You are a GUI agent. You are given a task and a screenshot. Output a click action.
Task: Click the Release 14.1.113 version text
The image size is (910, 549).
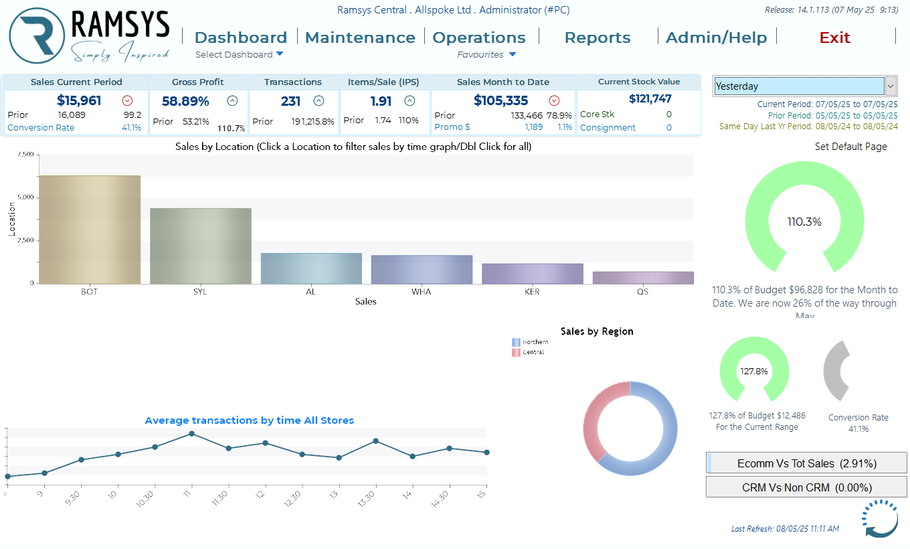[x=831, y=10]
